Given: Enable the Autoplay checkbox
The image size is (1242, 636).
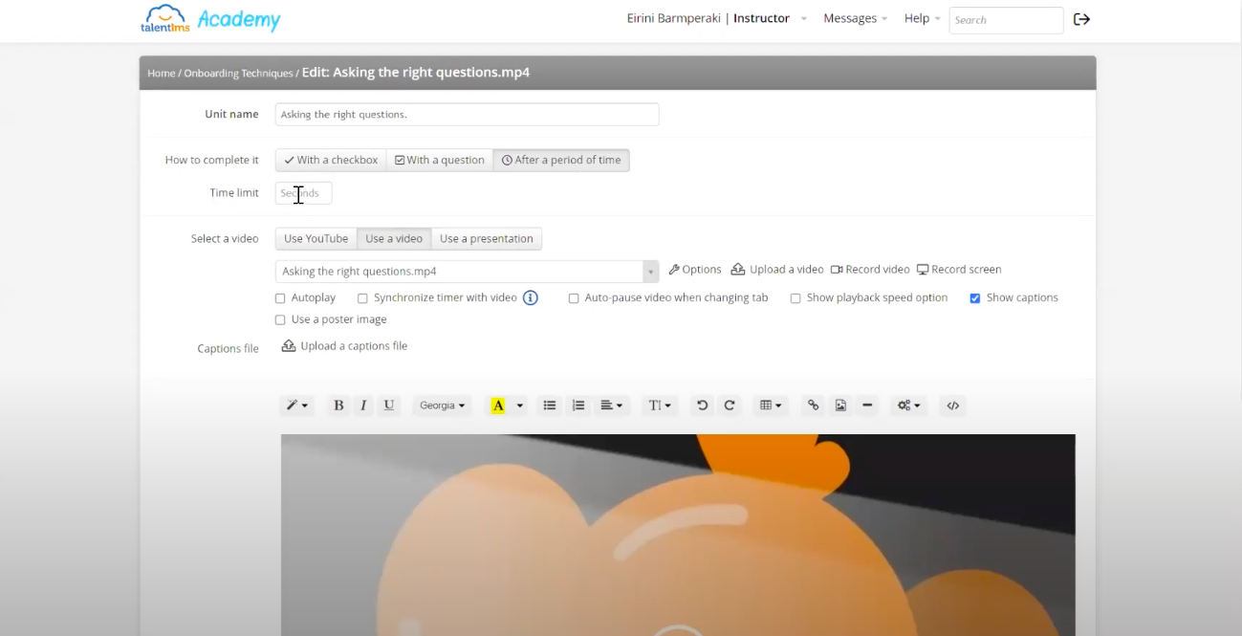Looking at the screenshot, I should coord(280,298).
